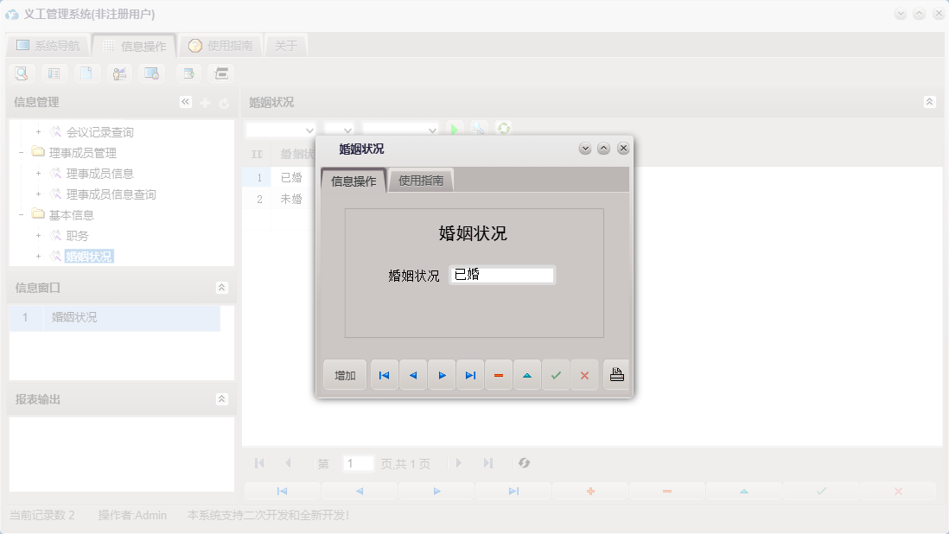Click the green run/execute arrow above the grid

[x=455, y=129]
